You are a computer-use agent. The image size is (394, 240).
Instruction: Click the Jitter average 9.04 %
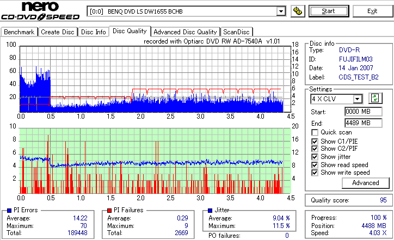tap(281, 218)
